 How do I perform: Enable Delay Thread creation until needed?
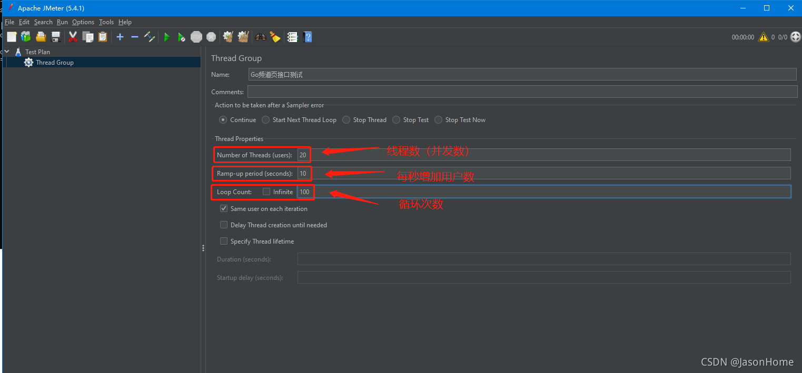[224, 225]
